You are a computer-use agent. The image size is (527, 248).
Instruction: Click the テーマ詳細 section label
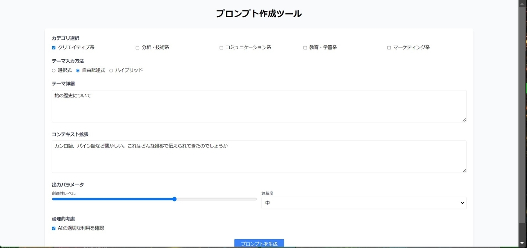[63, 84]
